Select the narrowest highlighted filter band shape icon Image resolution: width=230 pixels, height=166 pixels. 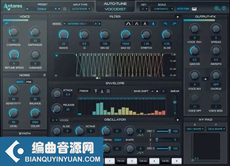click(153, 24)
